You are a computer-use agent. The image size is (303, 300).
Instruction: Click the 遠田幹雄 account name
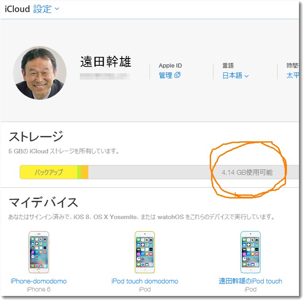[x=106, y=62]
